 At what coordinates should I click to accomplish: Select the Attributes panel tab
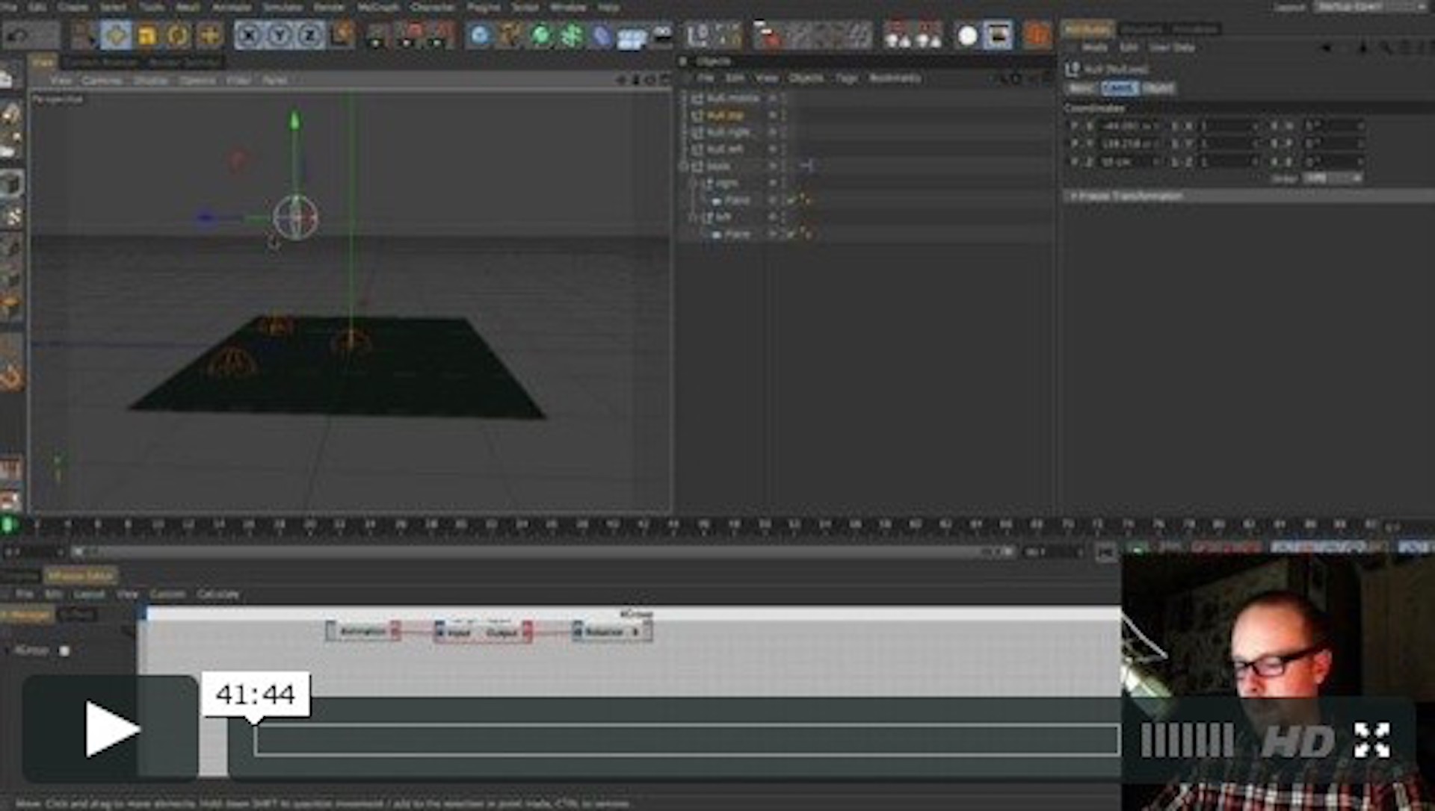tap(1087, 29)
